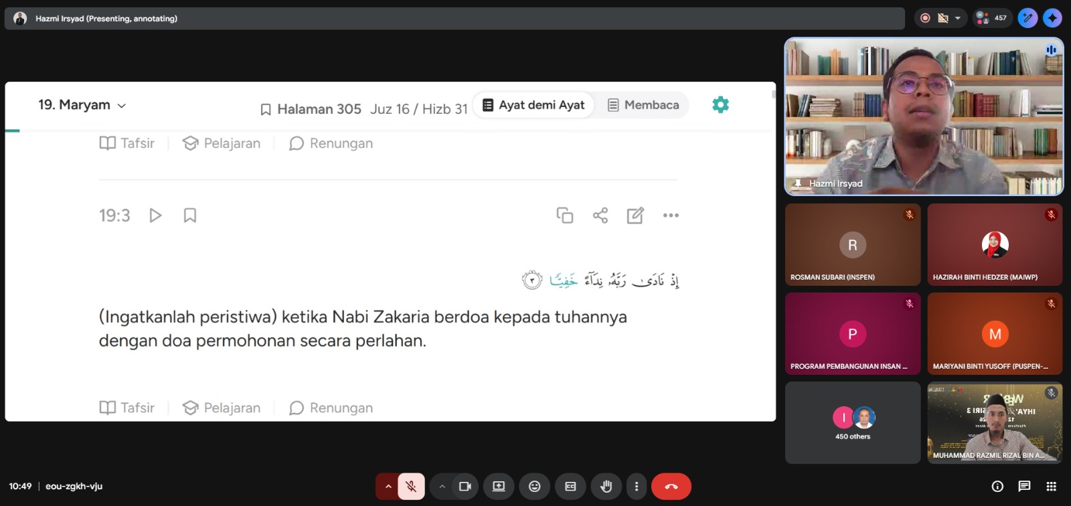Bookmark verse 19:3
Viewport: 1071px width, 506px height.
coord(190,216)
